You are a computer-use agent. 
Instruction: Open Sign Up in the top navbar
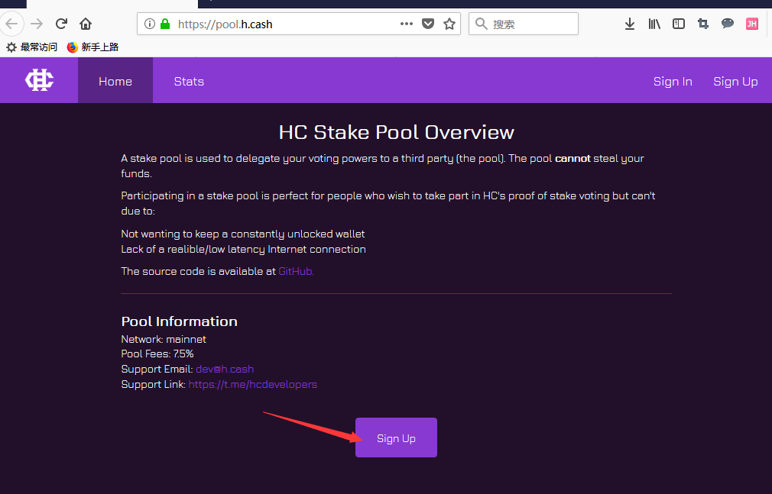point(735,81)
